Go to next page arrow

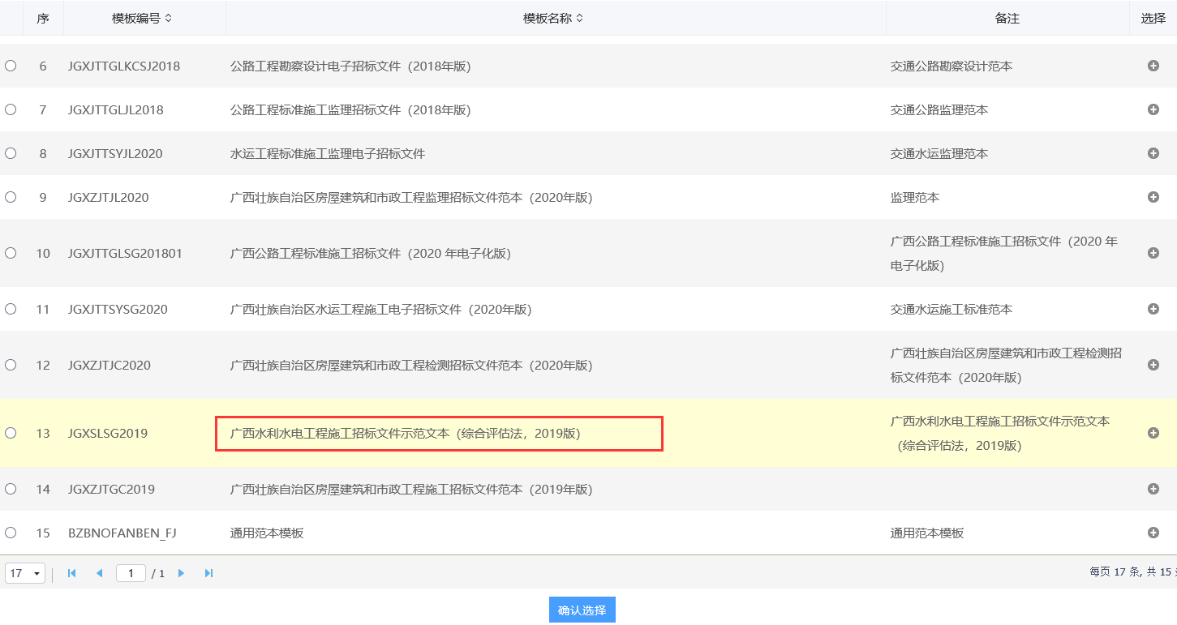tap(181, 573)
